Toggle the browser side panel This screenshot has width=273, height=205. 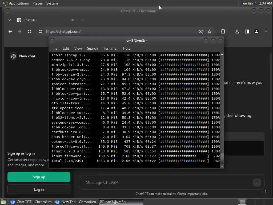pos(247,31)
